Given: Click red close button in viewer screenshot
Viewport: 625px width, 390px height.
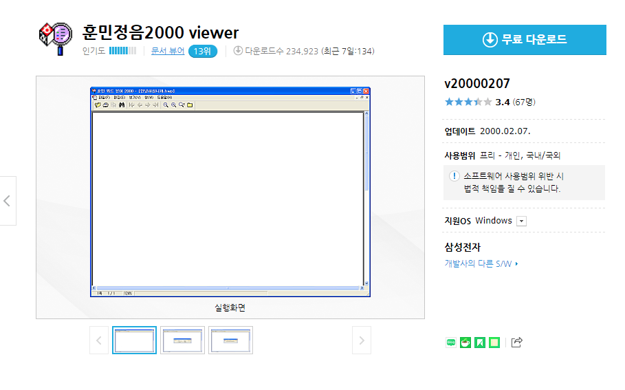Looking at the screenshot, I should pos(366,91).
